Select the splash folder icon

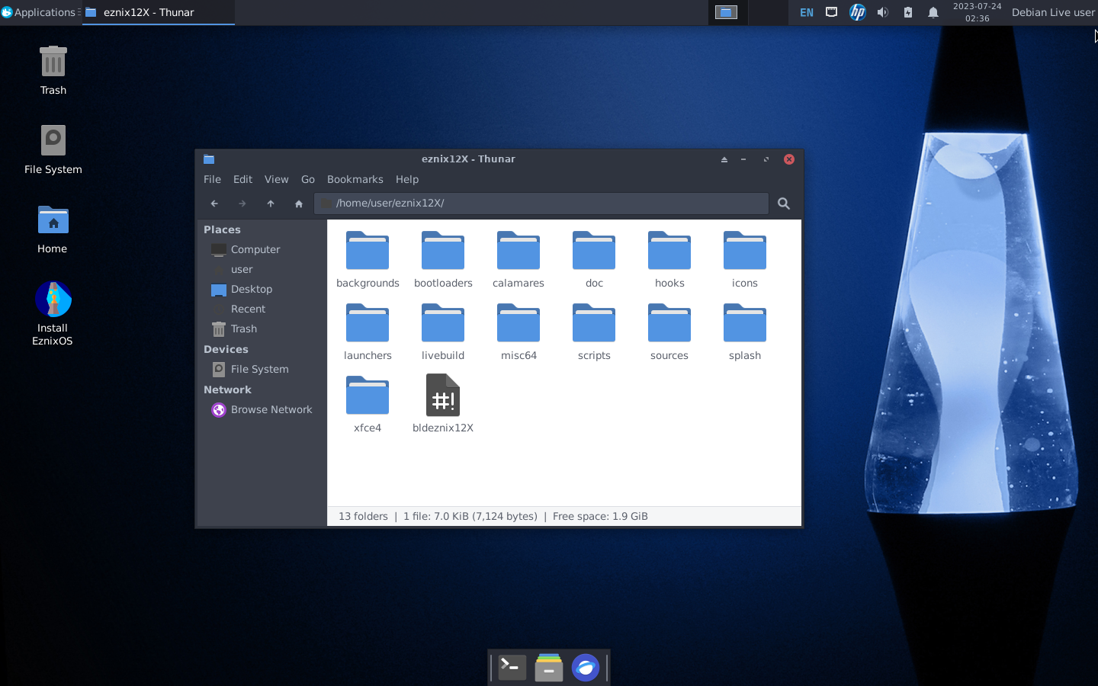[745, 323]
